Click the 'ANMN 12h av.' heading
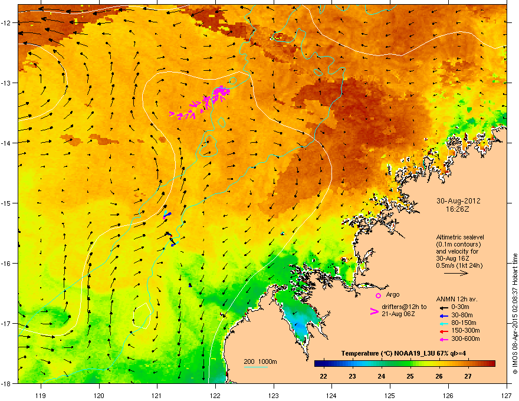 click(x=456, y=299)
